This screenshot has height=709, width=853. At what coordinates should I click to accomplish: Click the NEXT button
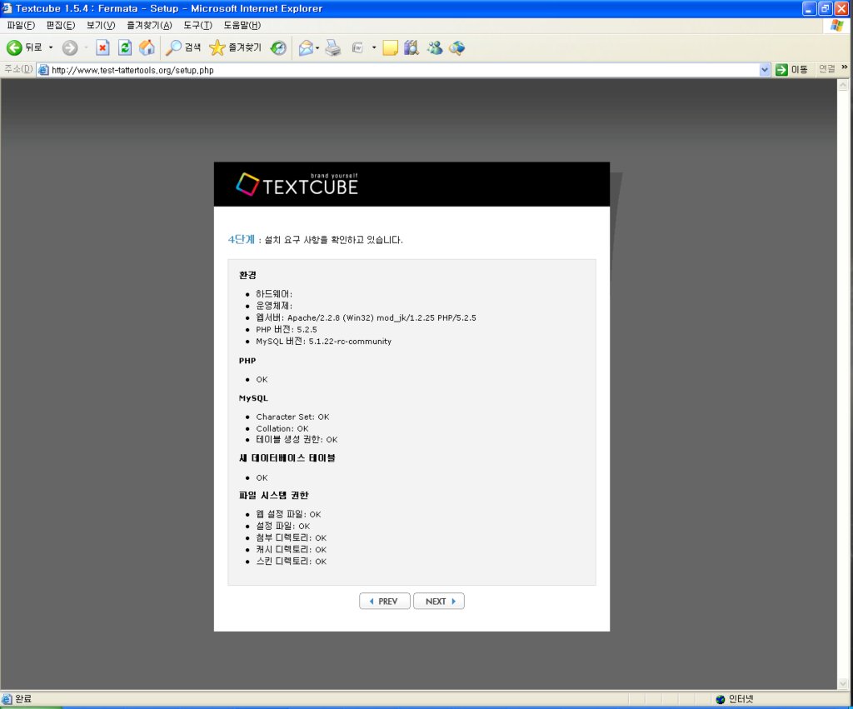pyautogui.click(x=439, y=602)
